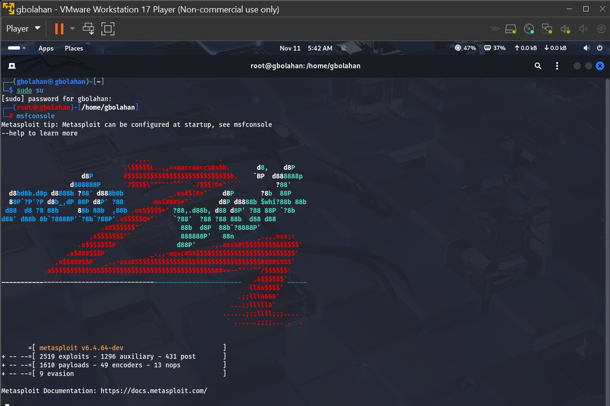Enter VMware full screen mode

(x=107, y=28)
